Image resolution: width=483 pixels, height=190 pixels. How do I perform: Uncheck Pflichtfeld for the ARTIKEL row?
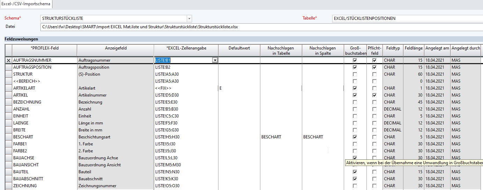(374, 95)
